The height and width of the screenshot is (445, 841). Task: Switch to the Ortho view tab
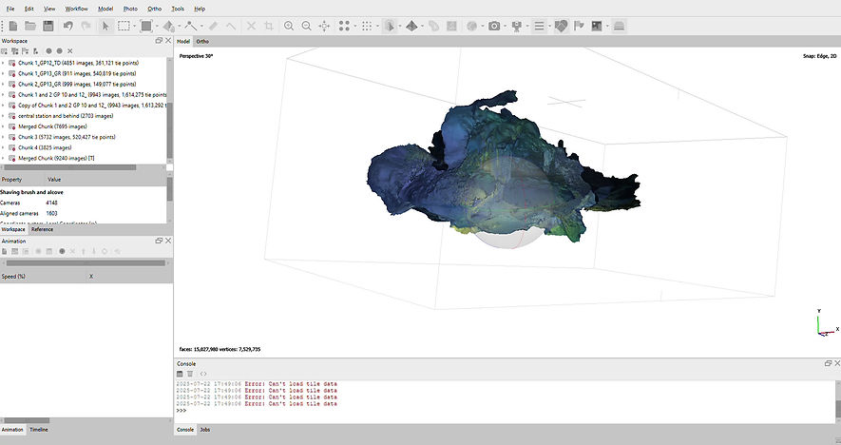click(x=202, y=41)
